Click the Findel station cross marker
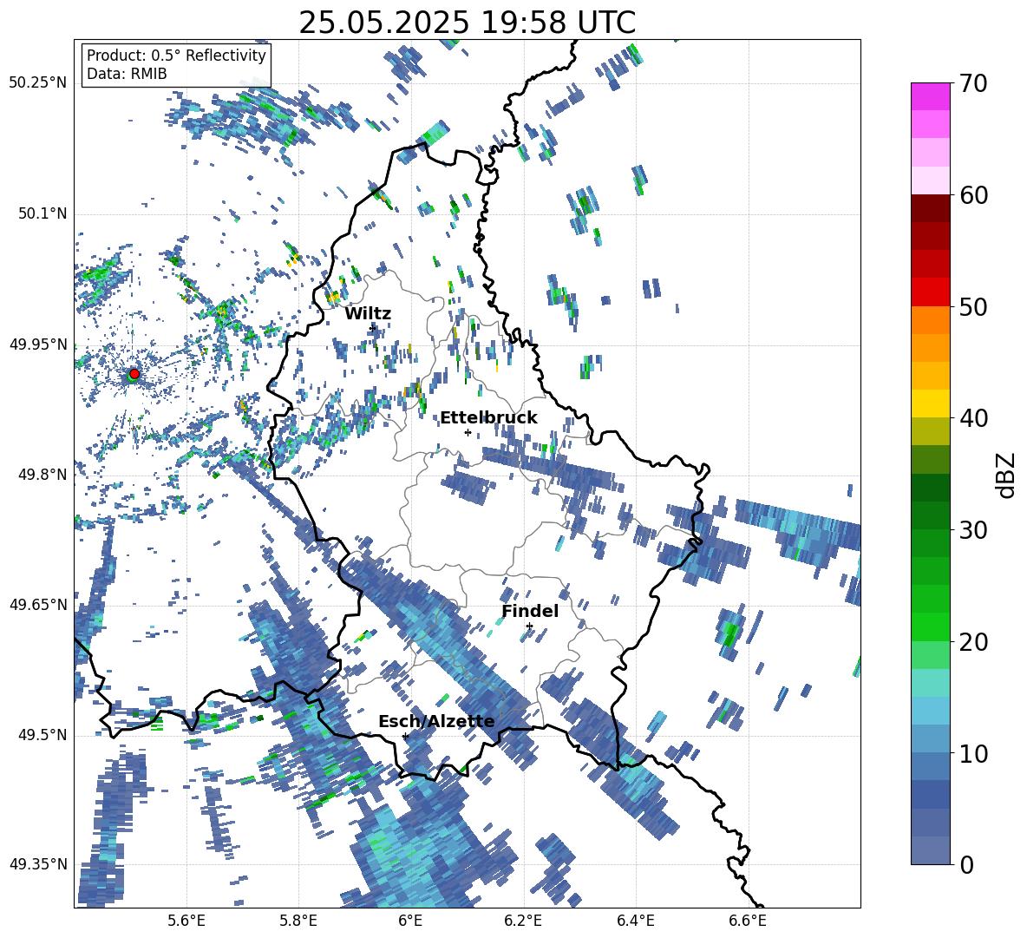The width and height of the screenshot is (1027, 938). [x=529, y=626]
